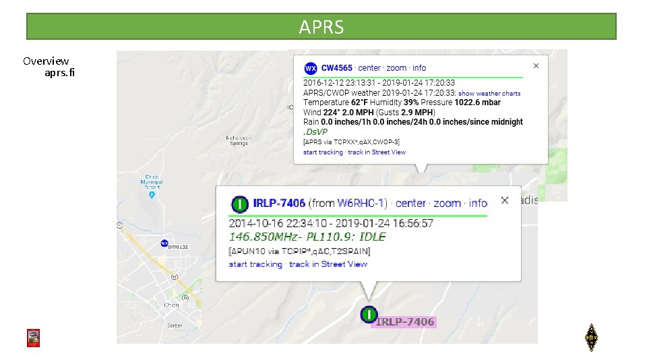This screenshot has height=364, width=647.
Task: Click the Wind 224° 2.0 MPH line
Action: coord(369,113)
